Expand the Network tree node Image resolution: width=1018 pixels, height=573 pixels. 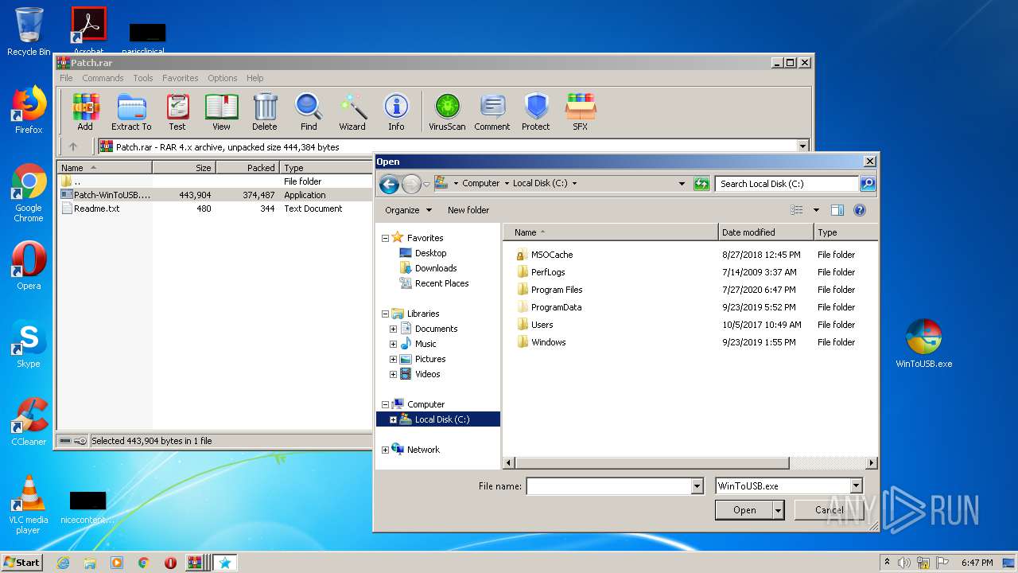[x=385, y=450]
